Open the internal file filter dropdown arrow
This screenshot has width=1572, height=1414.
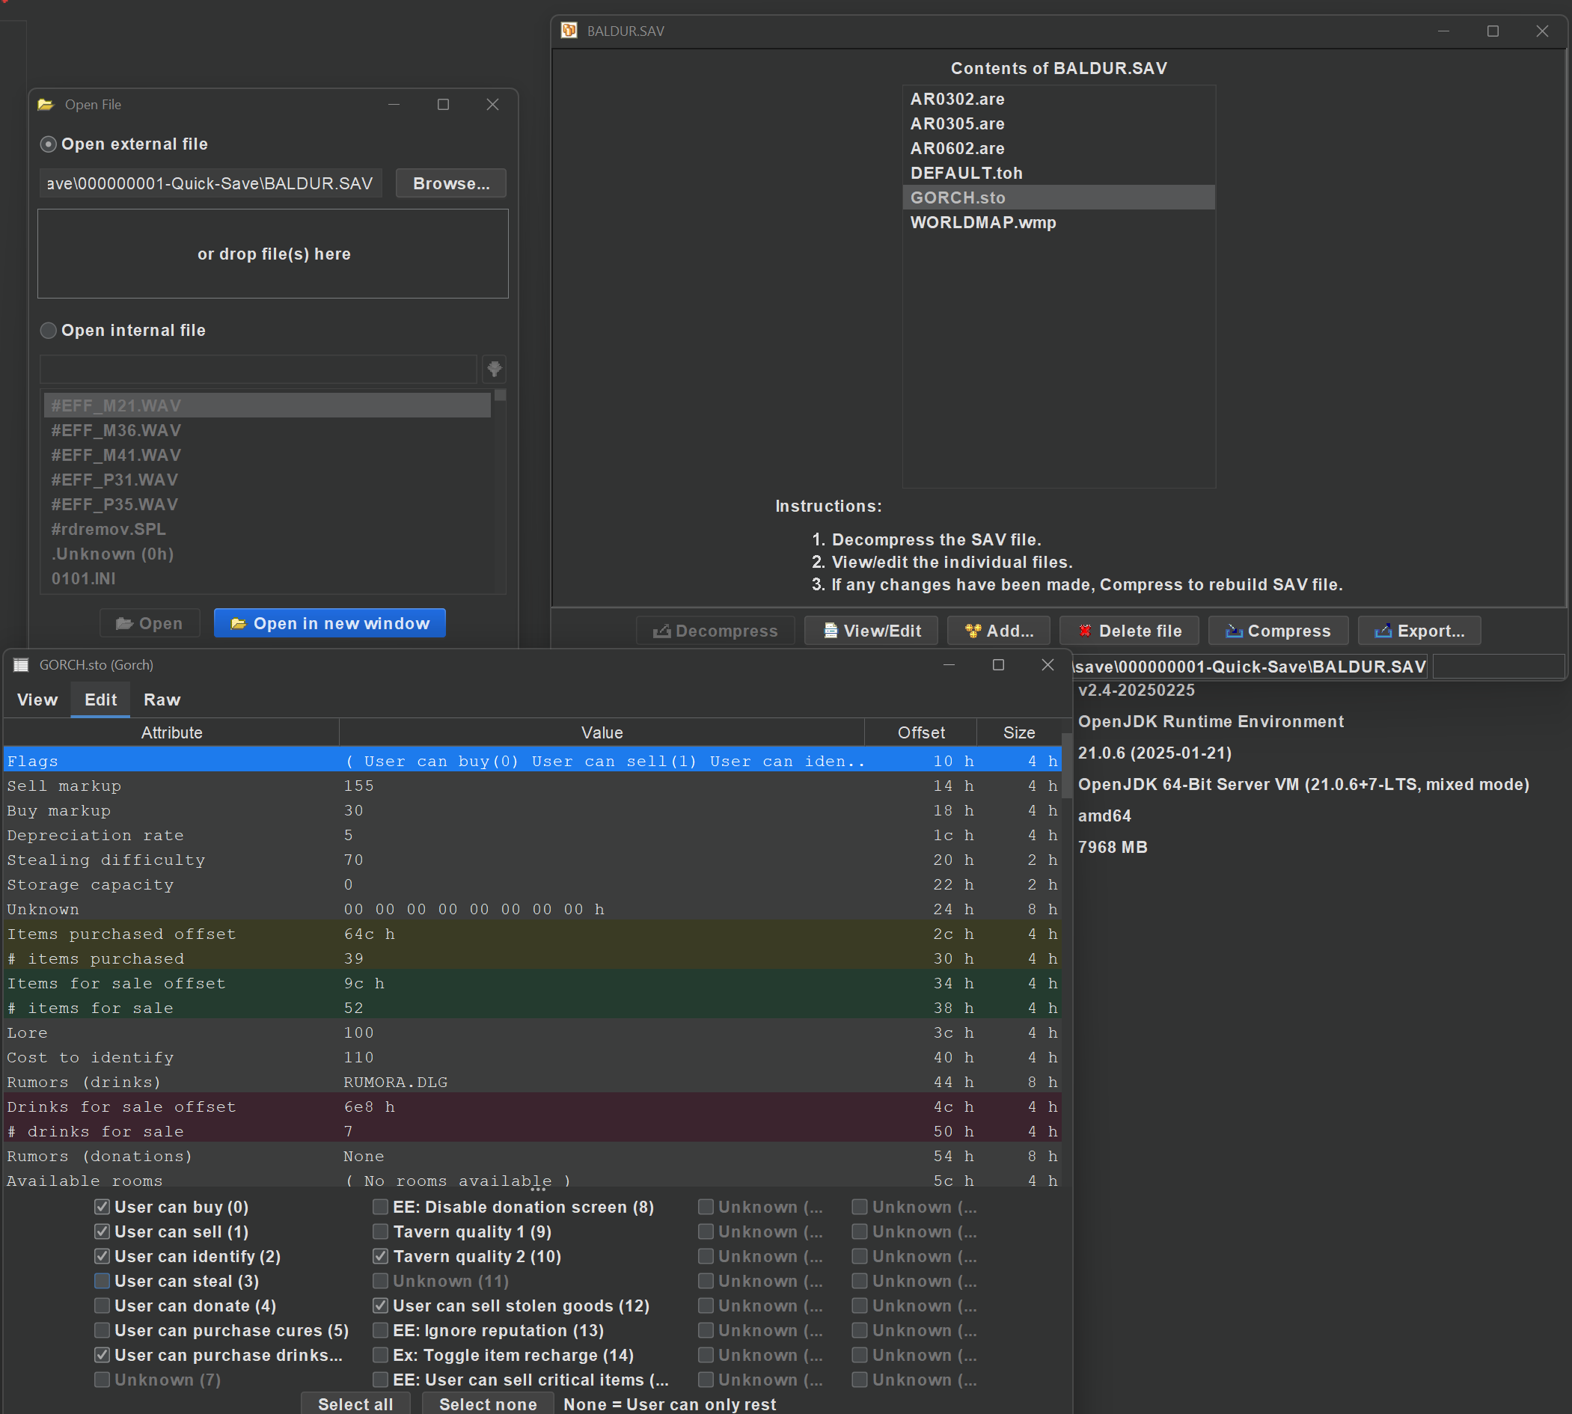pyautogui.click(x=495, y=368)
